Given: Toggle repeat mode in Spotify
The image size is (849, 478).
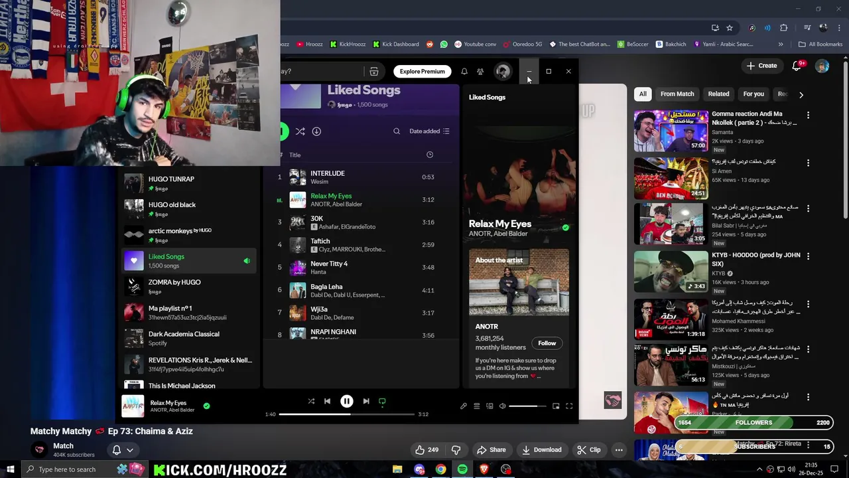Looking at the screenshot, I should pos(382,401).
